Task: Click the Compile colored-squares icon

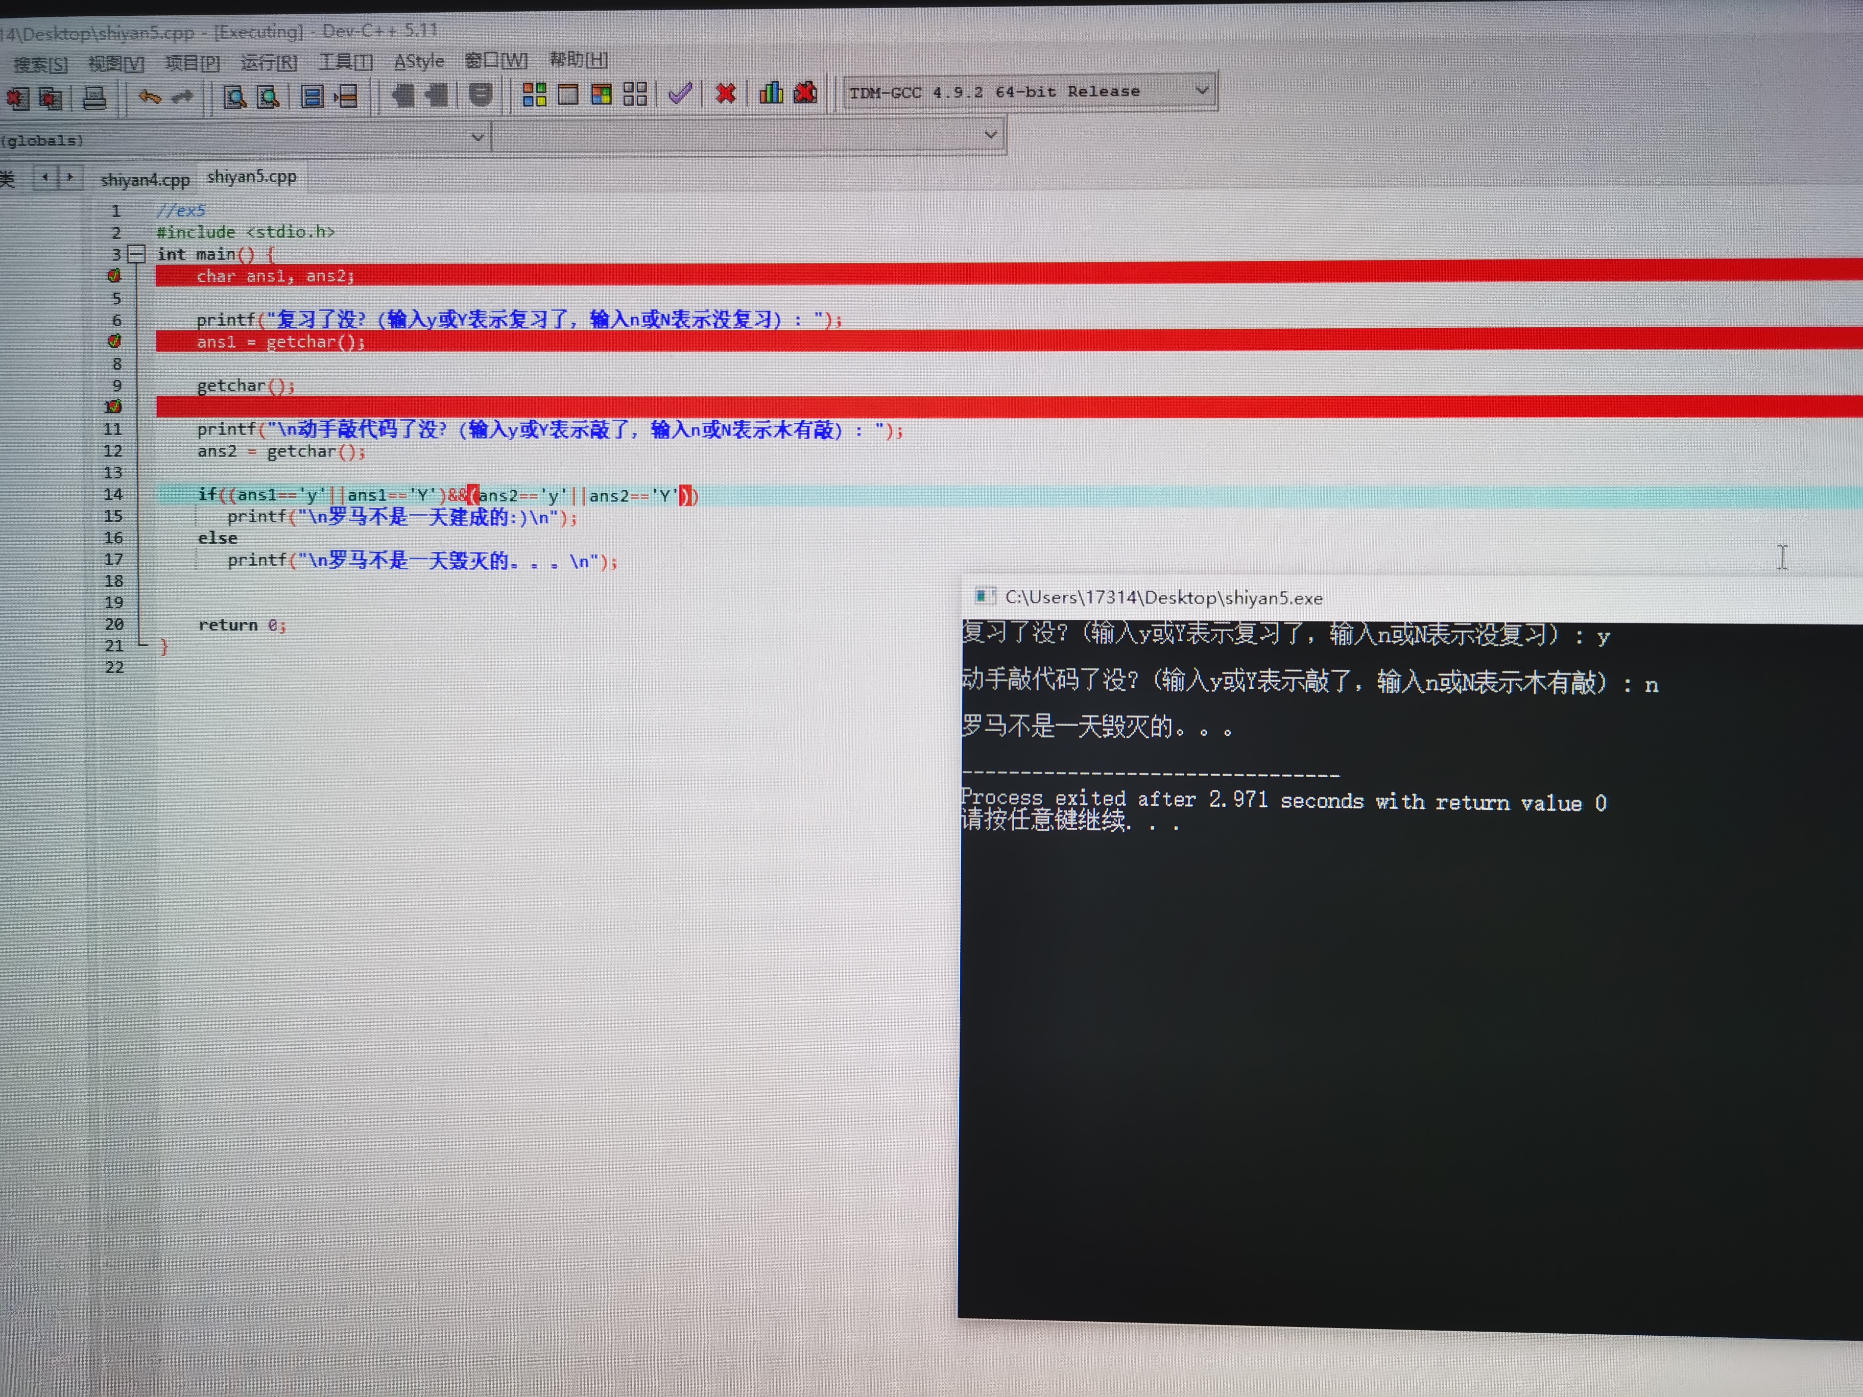Action: pyautogui.click(x=534, y=94)
